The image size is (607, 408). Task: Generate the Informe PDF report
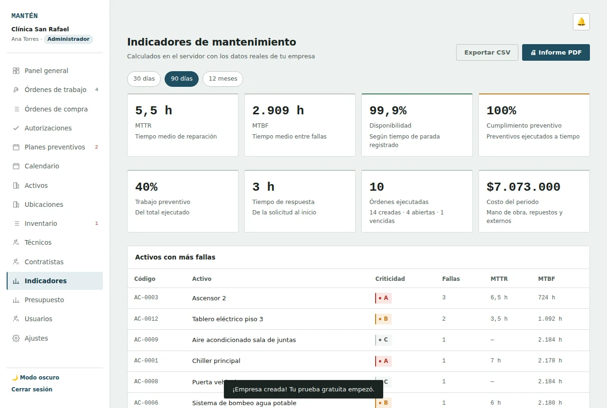[x=556, y=53]
